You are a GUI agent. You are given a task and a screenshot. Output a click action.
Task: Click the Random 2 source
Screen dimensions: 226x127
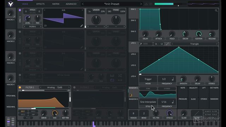tap(133, 99)
